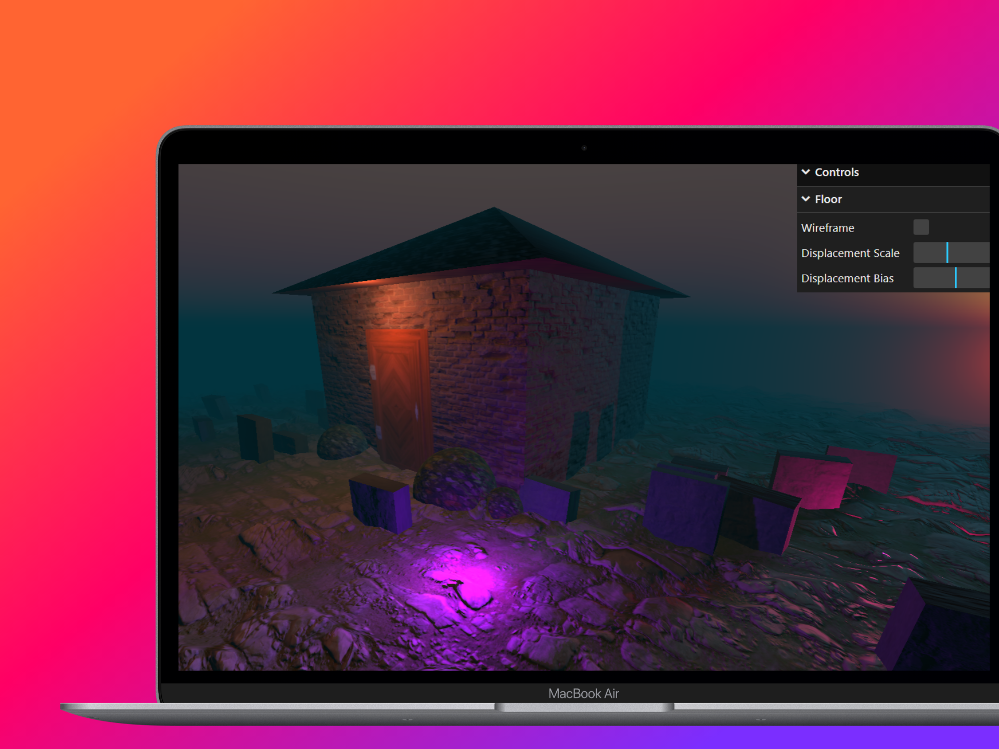The width and height of the screenshot is (999, 749).
Task: Click the laptop webcam dot
Action: [584, 148]
